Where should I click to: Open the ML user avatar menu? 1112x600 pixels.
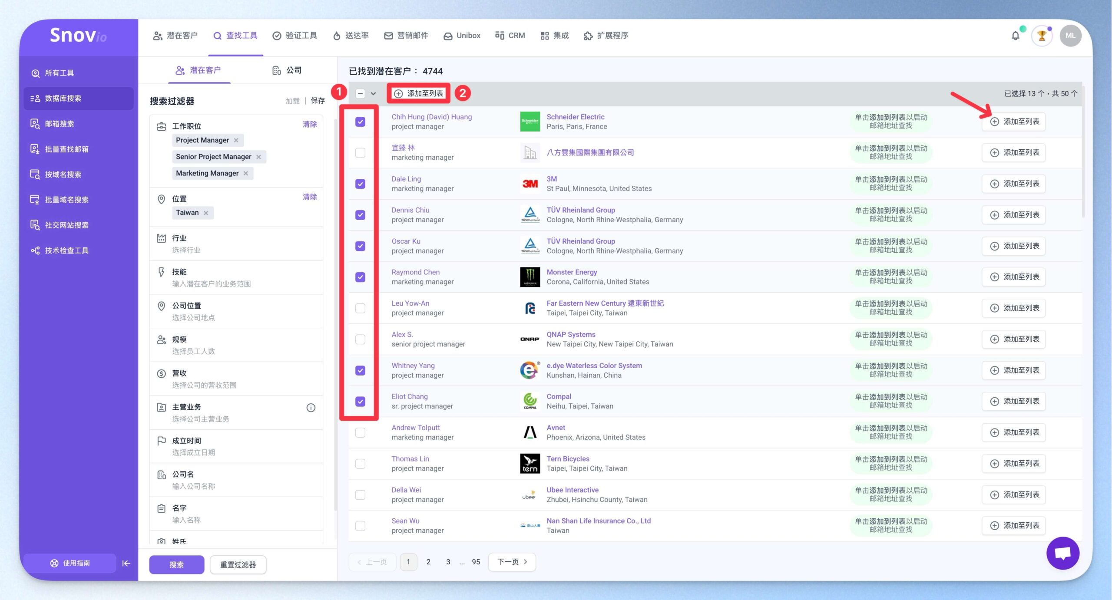click(x=1070, y=36)
